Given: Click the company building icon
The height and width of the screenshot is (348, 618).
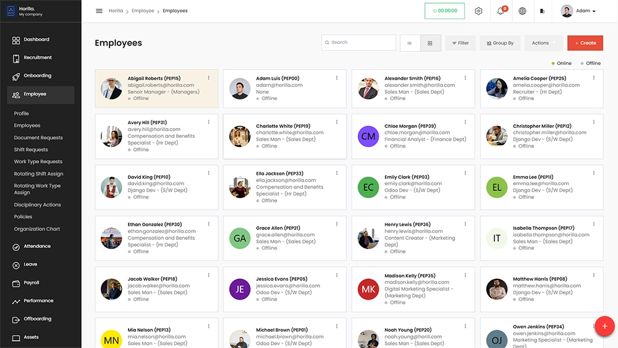Looking at the screenshot, I should coord(542,11).
